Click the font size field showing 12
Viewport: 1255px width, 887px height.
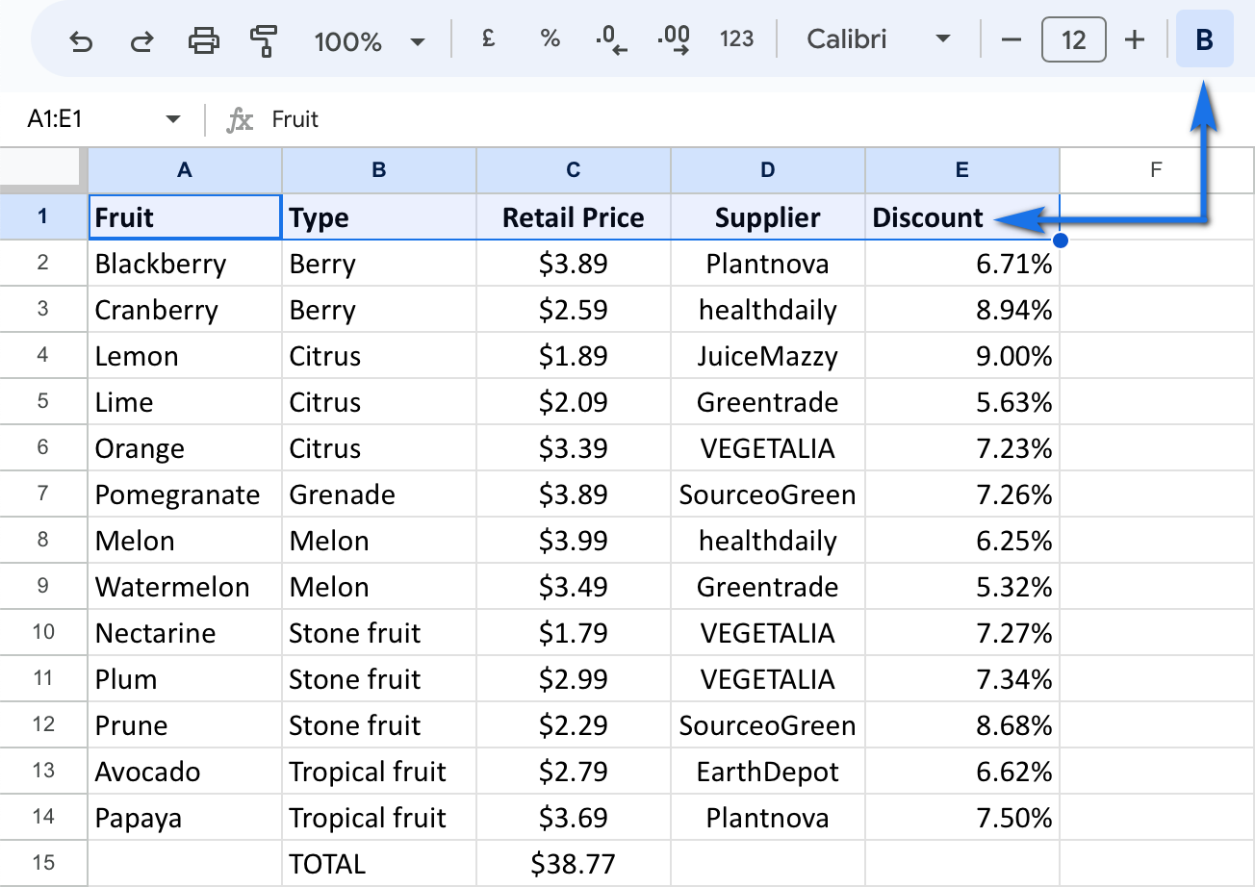point(1073,40)
